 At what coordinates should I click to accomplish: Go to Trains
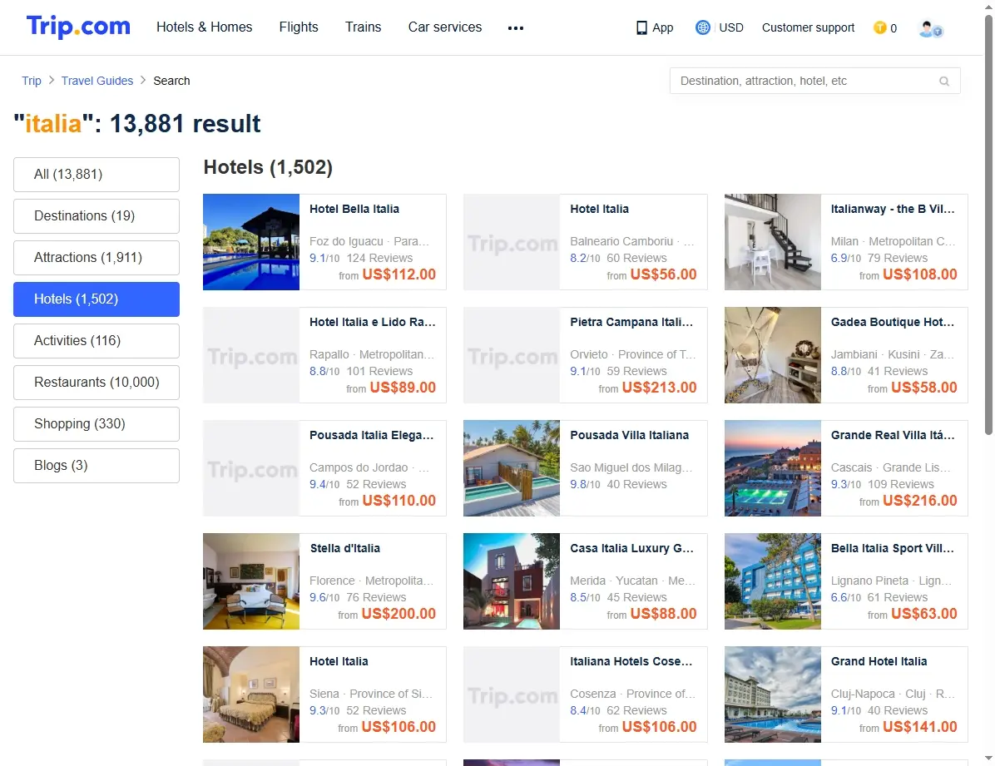[x=363, y=27]
